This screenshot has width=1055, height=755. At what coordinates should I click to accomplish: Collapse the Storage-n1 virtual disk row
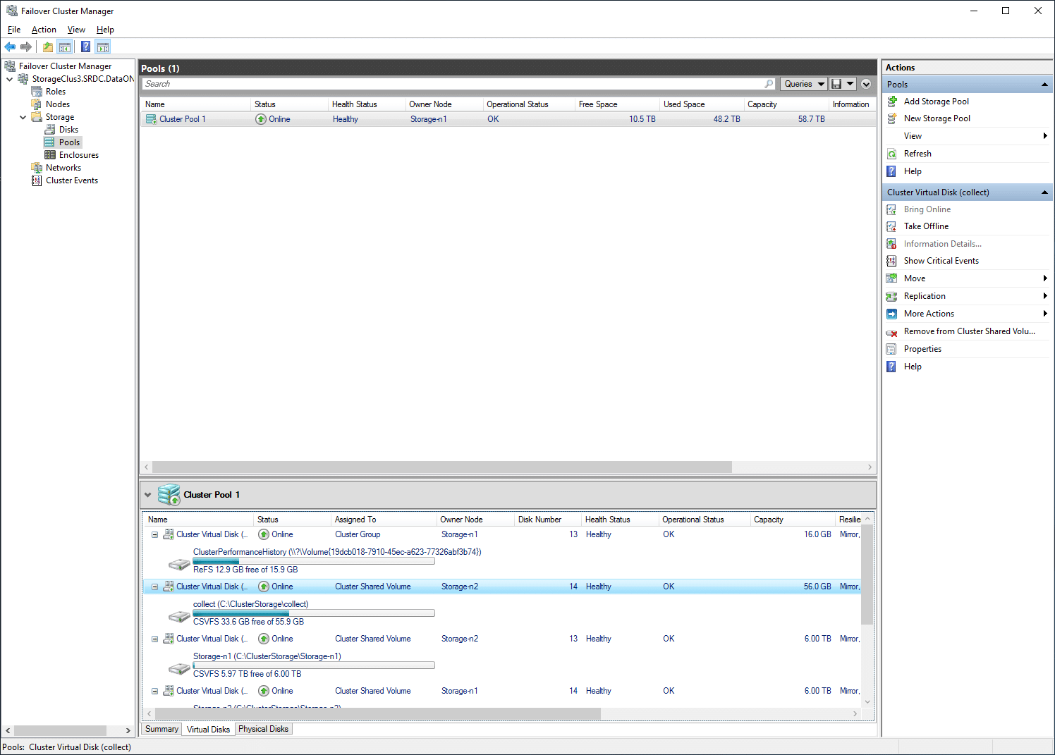click(x=154, y=639)
